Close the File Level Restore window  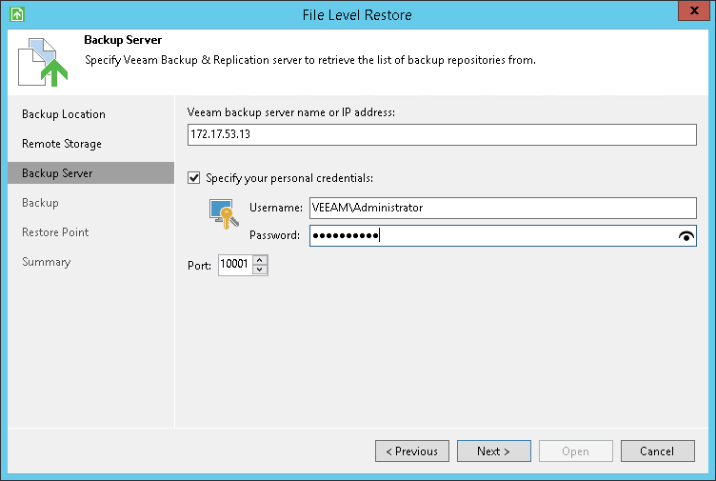click(693, 14)
